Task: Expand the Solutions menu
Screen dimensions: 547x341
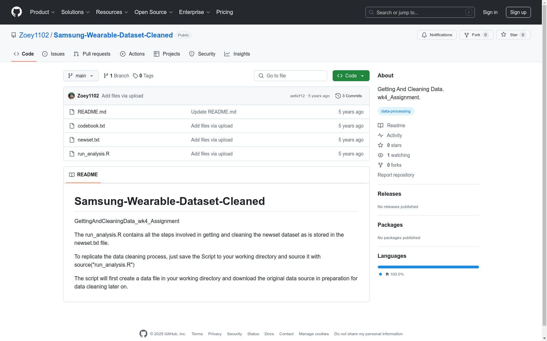Action: (76, 12)
